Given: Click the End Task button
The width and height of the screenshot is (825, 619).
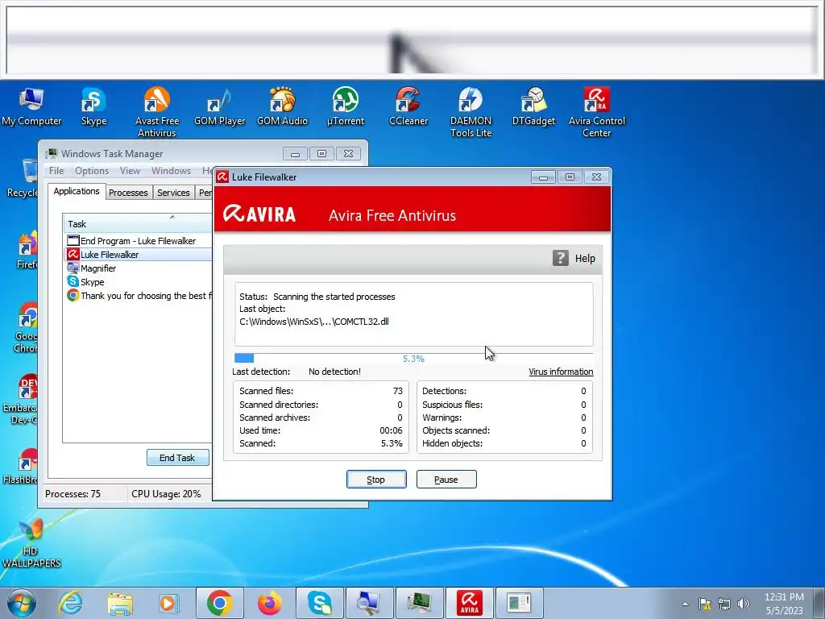Looking at the screenshot, I should [177, 458].
